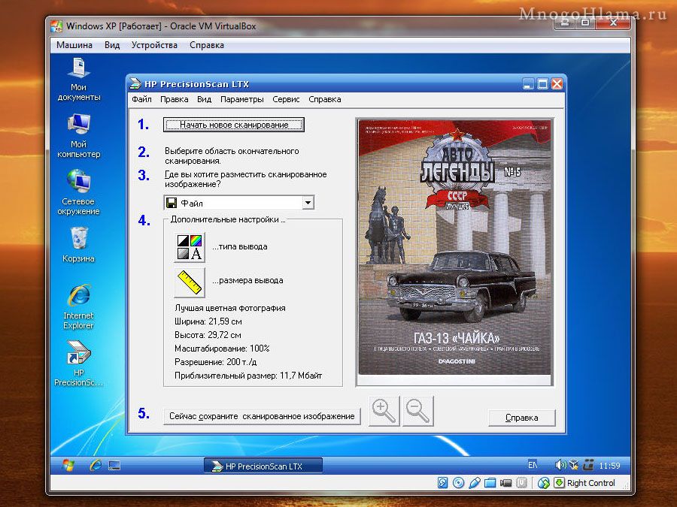Click Сейчас сохраните сканированное изображение button
677x507 pixels.
(x=262, y=416)
